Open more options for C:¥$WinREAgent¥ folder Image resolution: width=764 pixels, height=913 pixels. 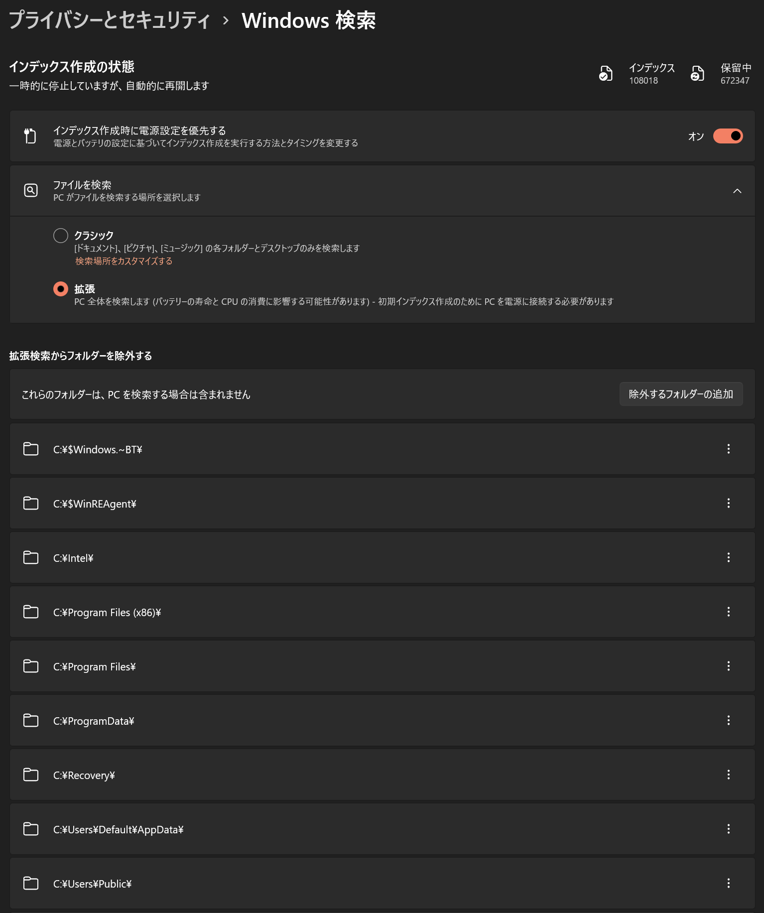coord(728,503)
